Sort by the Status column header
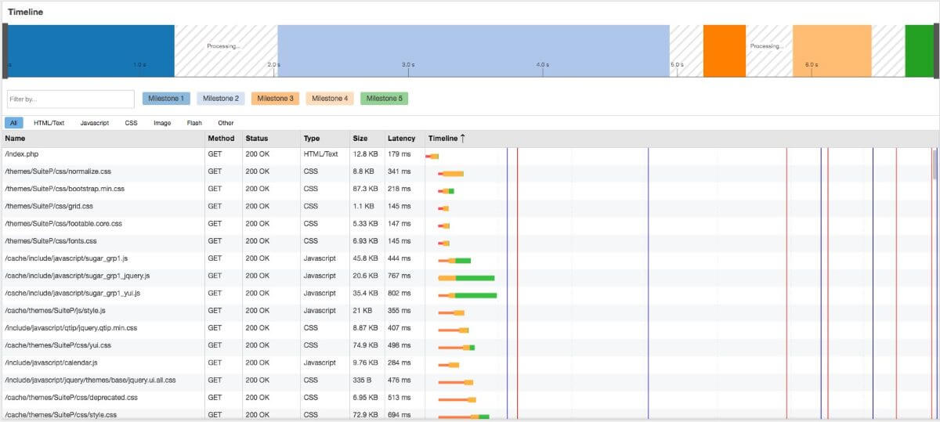This screenshot has height=422, width=940. click(x=271, y=139)
